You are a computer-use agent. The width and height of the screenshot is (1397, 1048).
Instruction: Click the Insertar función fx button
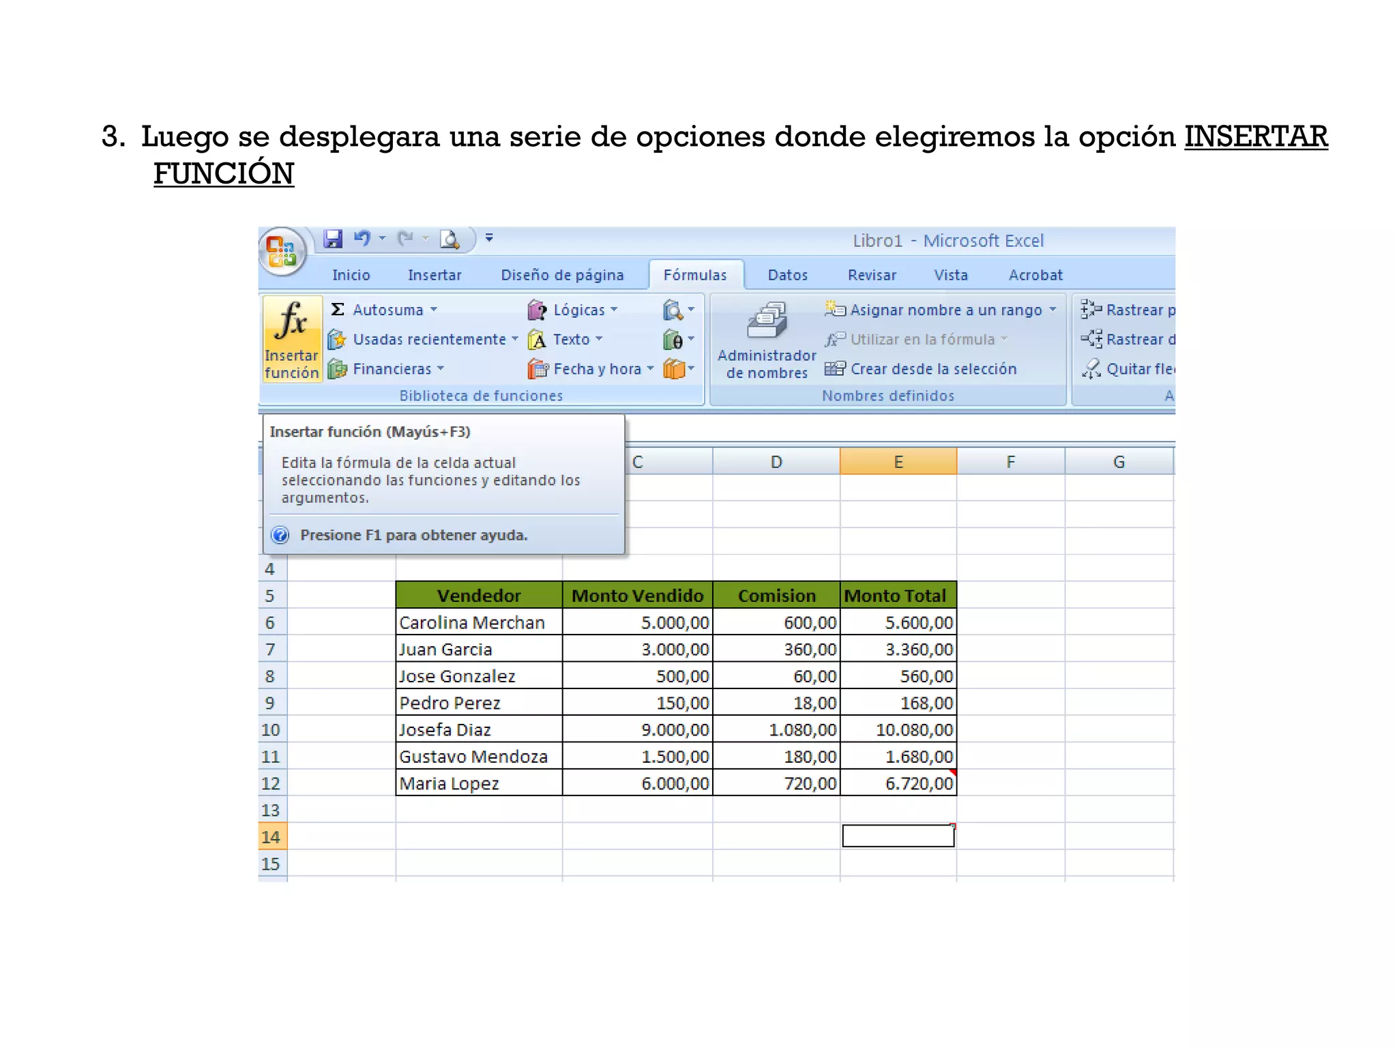coord(291,338)
